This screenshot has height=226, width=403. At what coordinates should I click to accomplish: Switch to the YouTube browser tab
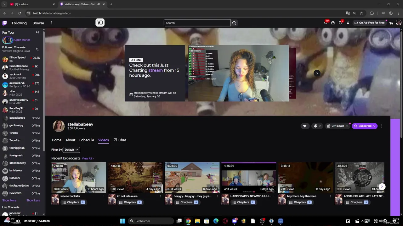[31, 4]
